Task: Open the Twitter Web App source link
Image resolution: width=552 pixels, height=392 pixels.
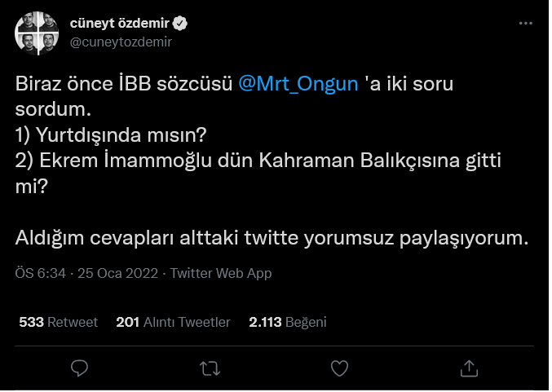Action: point(221,274)
